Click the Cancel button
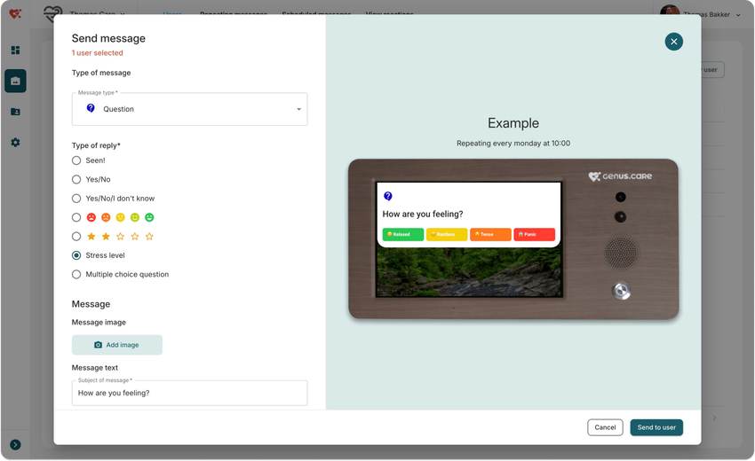Image resolution: width=755 pixels, height=461 pixels. 605,427
